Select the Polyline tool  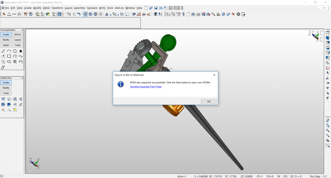(15, 56)
